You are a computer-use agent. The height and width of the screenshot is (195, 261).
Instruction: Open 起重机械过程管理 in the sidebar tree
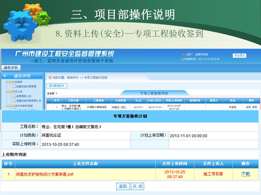point(26,86)
